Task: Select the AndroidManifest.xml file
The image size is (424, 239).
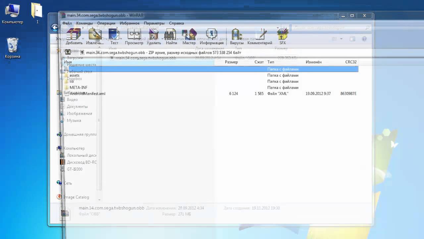Action: click(x=87, y=94)
